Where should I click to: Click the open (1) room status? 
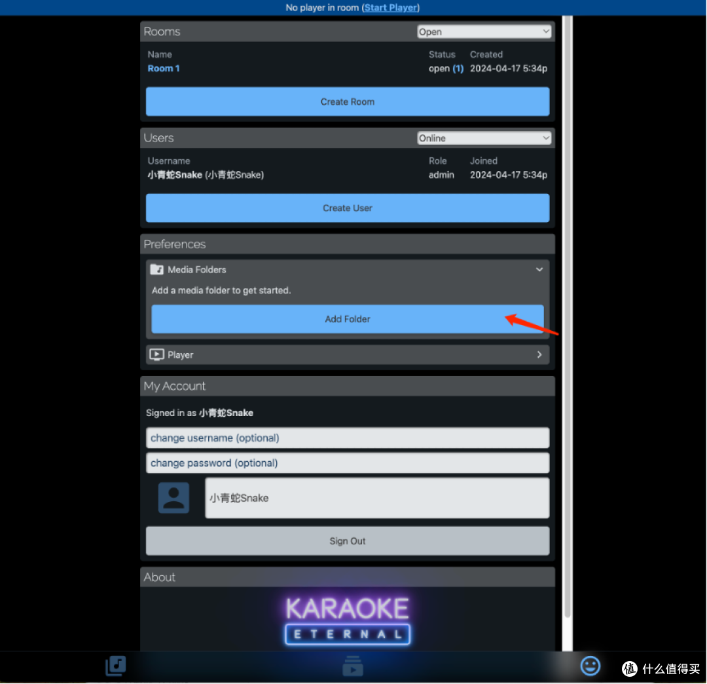[x=446, y=69]
